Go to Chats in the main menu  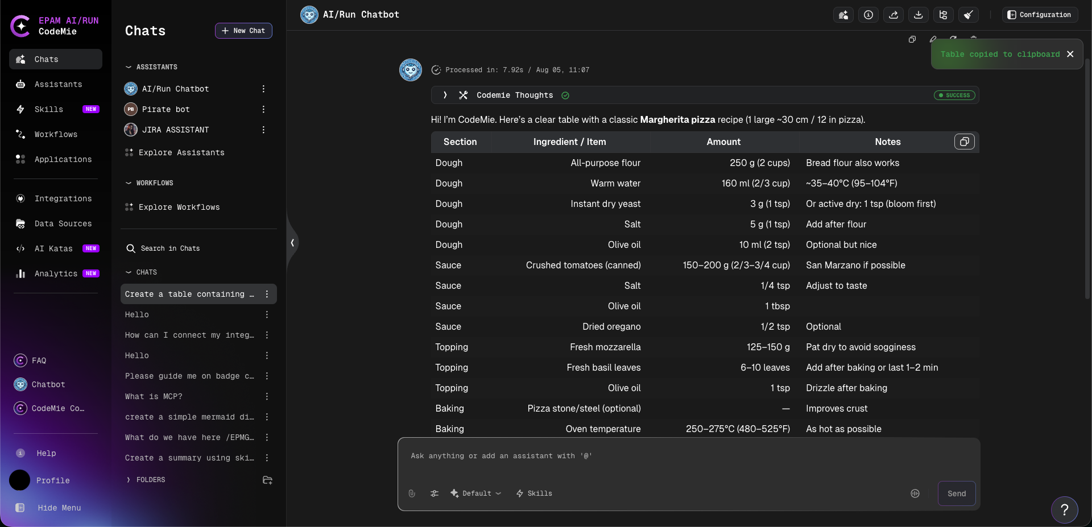click(56, 59)
